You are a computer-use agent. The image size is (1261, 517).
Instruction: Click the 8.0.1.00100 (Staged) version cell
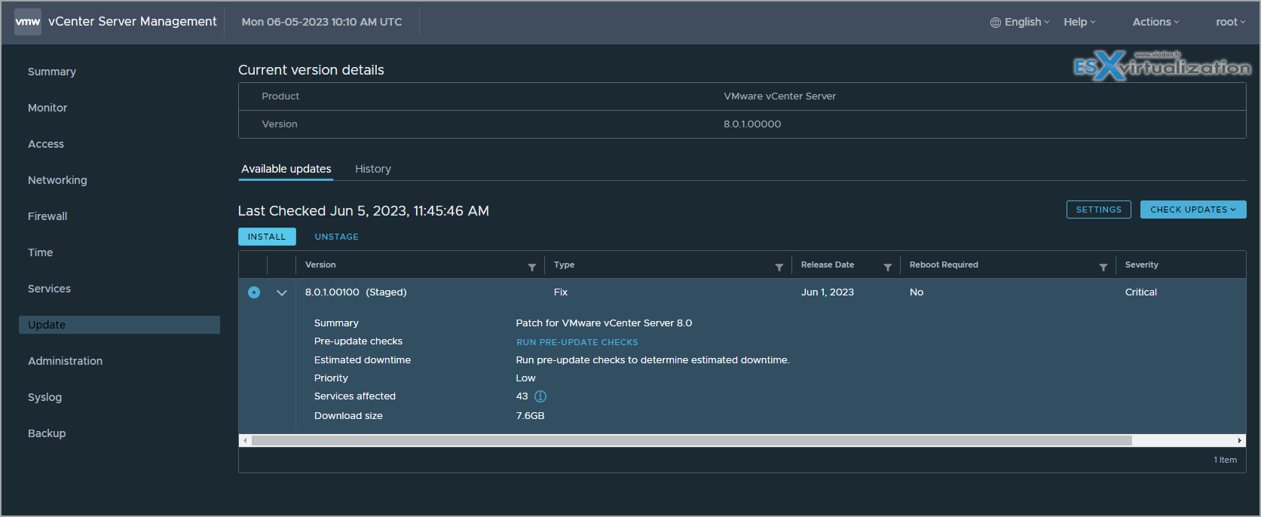coord(356,292)
